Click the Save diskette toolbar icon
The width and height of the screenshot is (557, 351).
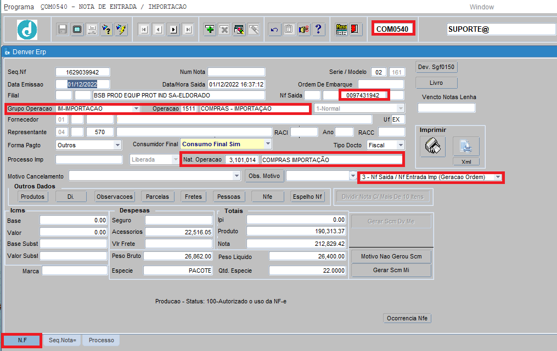63,30
